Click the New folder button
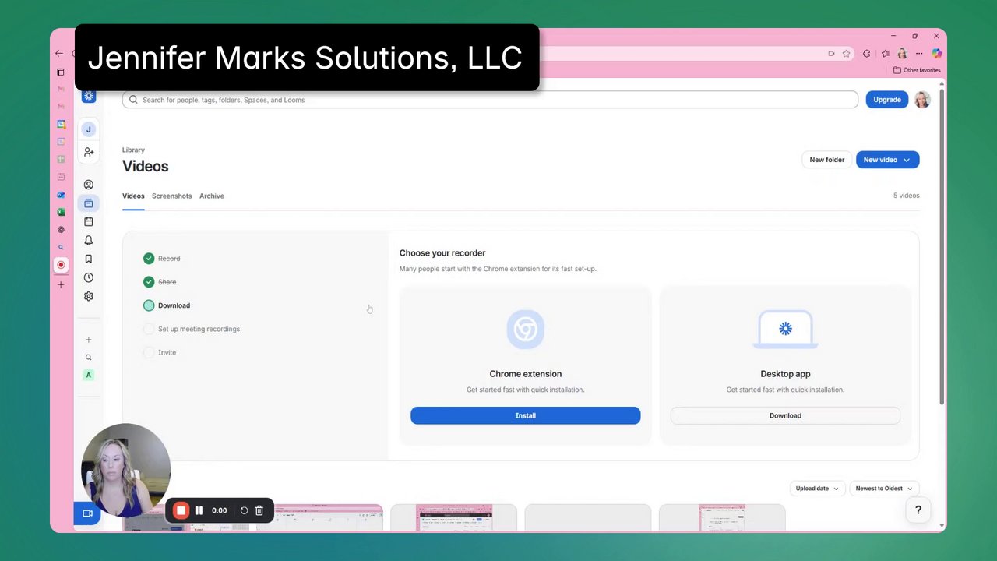The width and height of the screenshot is (997, 561). coord(826,160)
